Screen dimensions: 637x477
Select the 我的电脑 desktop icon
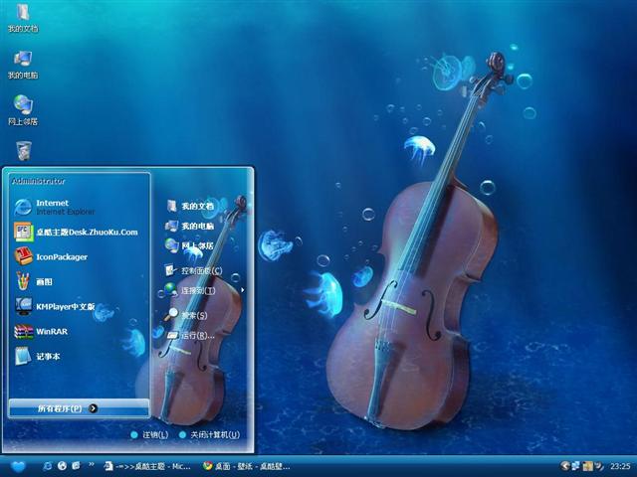click(23, 65)
